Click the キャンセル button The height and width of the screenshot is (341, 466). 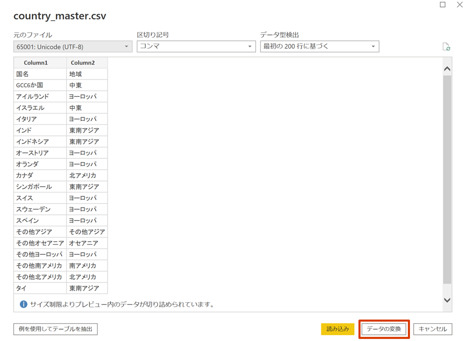[x=433, y=329]
